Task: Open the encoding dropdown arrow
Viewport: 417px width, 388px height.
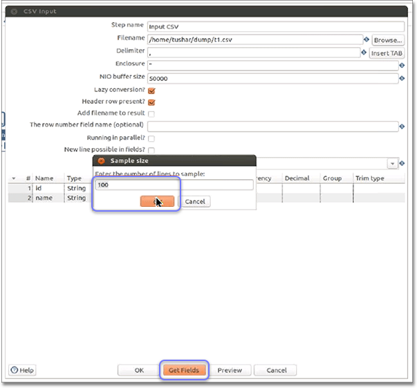Action: click(x=392, y=163)
